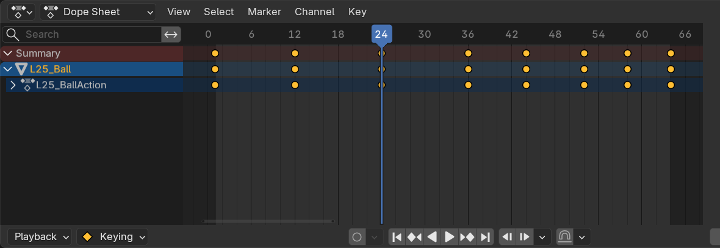The height and width of the screenshot is (248, 720).
Task: Jump to the first frame
Action: click(x=397, y=238)
